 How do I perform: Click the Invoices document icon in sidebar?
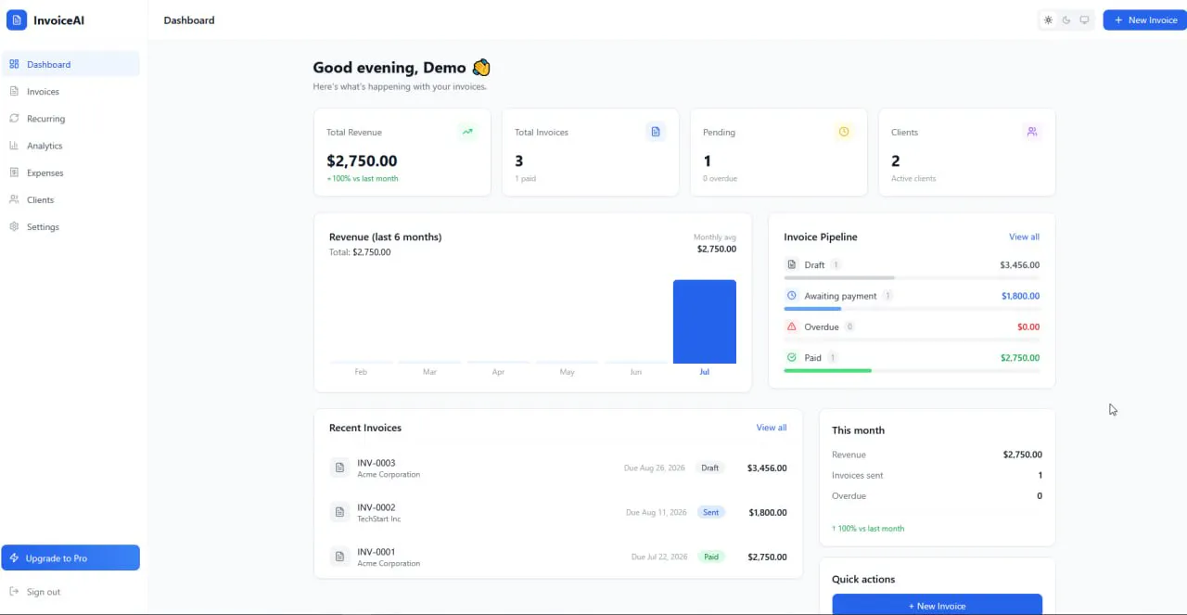point(14,91)
